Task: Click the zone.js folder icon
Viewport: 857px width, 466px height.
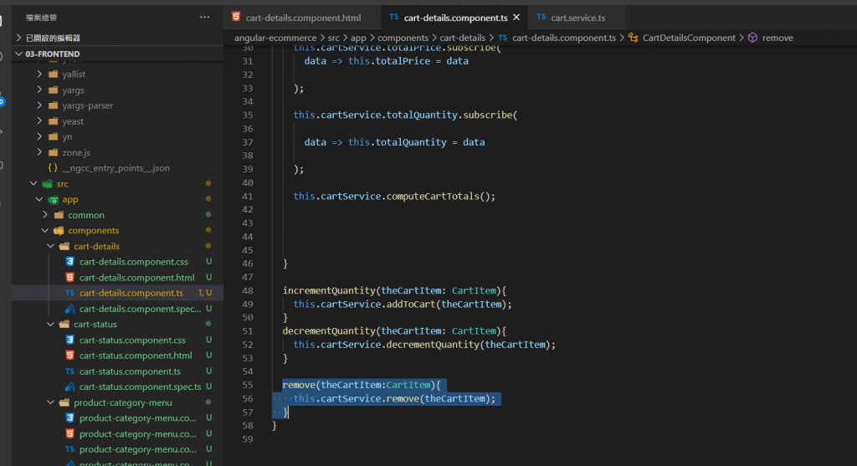Action: pyautogui.click(x=53, y=152)
